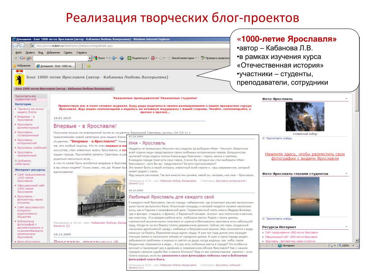This screenshot has height=276, width=368.
Task: Open the Избранное menu in menu bar
Action: point(53,52)
